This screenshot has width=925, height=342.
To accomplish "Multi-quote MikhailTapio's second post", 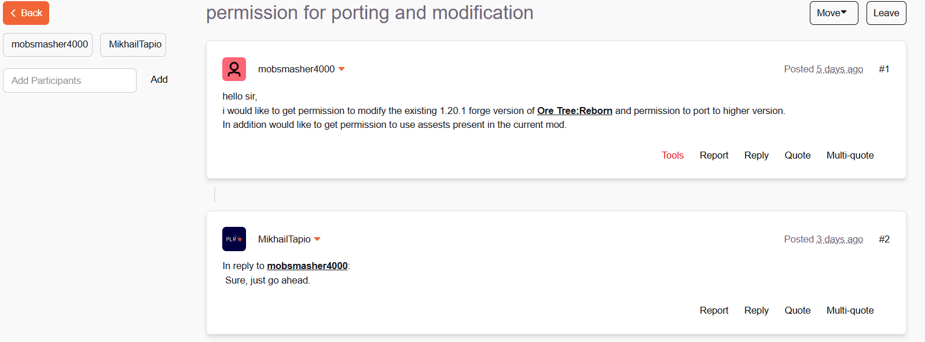I will click(x=850, y=310).
